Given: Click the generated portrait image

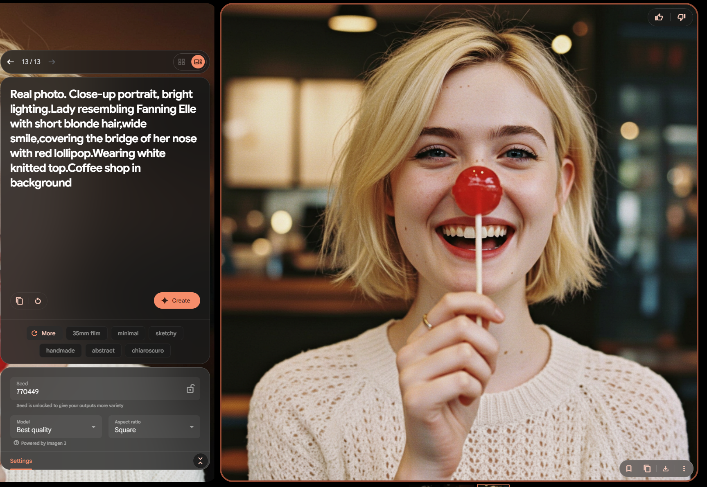Looking at the screenshot, I should pyautogui.click(x=459, y=242).
